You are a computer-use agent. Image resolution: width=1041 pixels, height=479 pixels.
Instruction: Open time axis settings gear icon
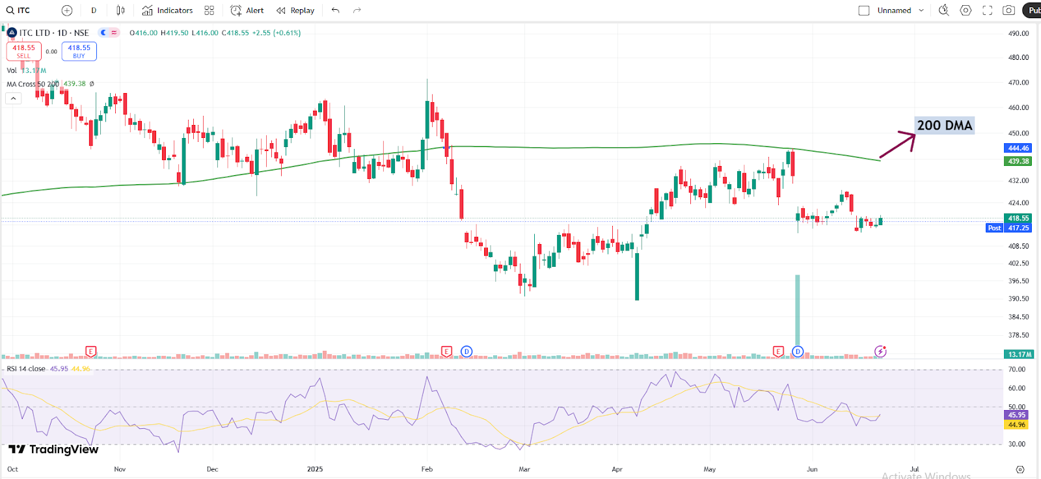coord(1020,469)
